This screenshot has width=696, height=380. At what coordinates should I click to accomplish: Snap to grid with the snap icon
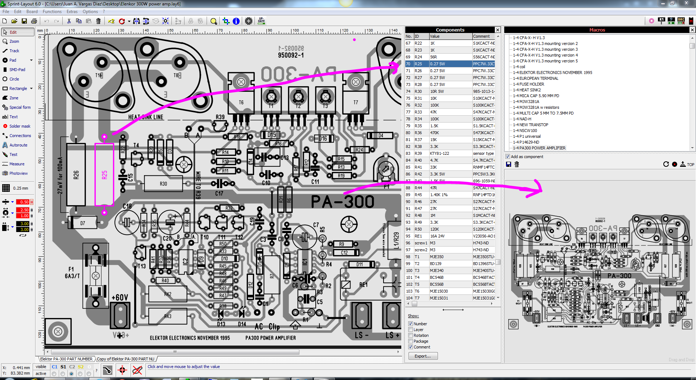pos(166,21)
